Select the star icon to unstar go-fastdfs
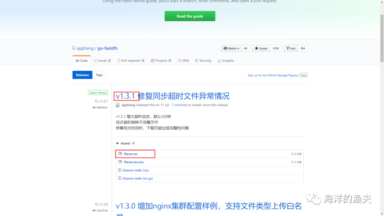Image resolution: width=384 pixels, height=216 pixels. coord(256,48)
